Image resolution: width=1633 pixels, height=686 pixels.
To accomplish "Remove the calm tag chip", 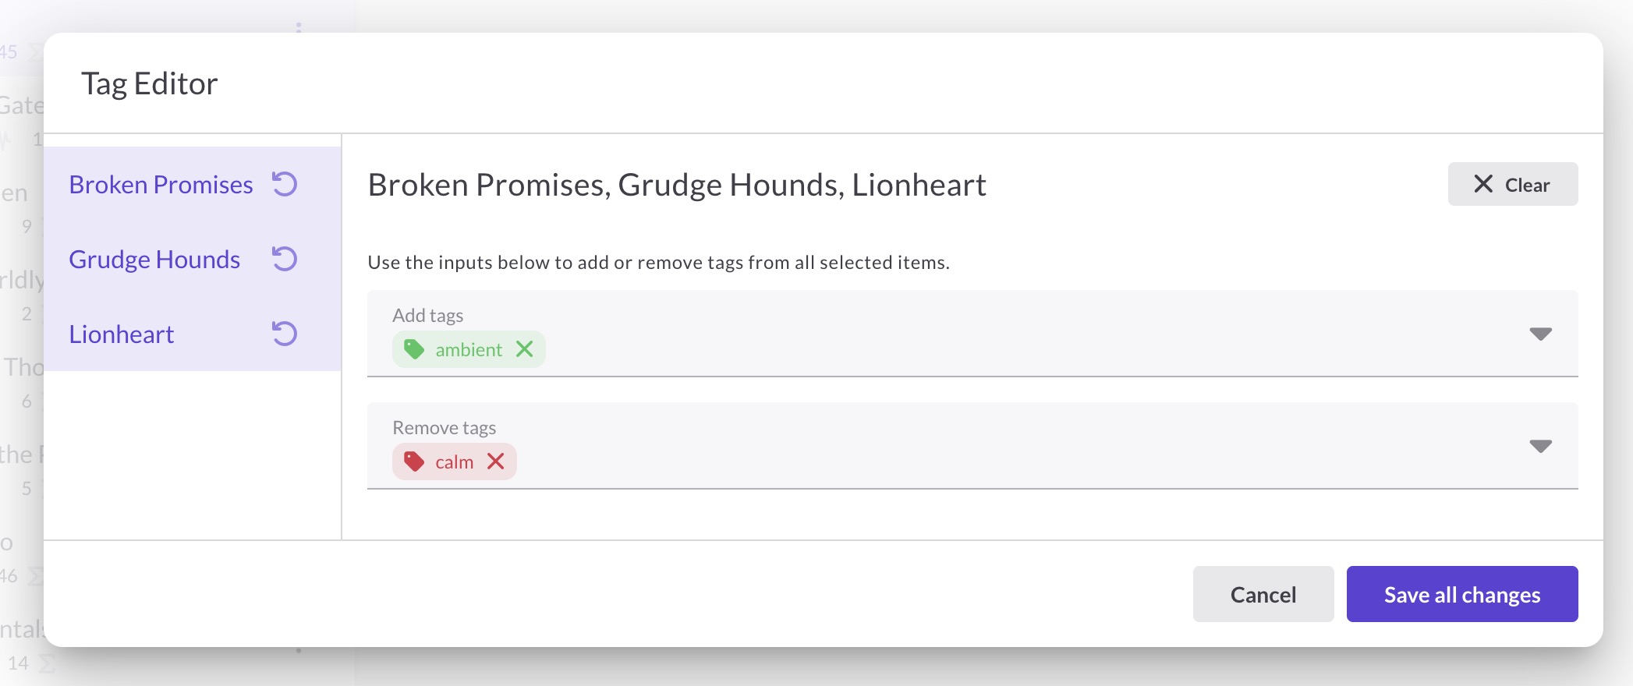I will pyautogui.click(x=495, y=461).
